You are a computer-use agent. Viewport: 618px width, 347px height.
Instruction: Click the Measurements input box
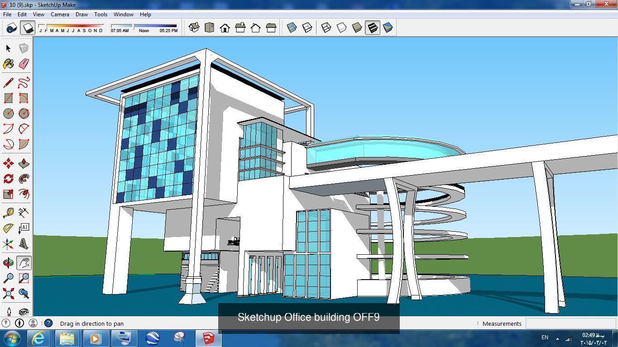(570, 323)
